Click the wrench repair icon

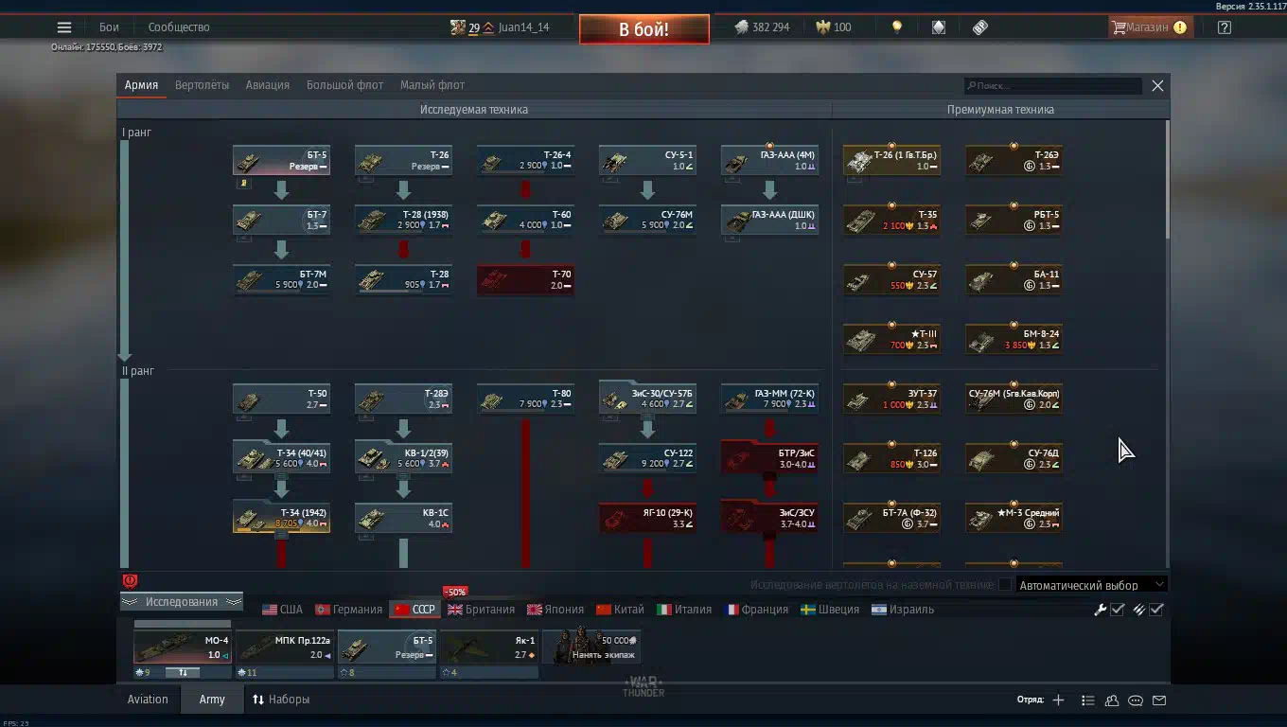[1100, 610]
